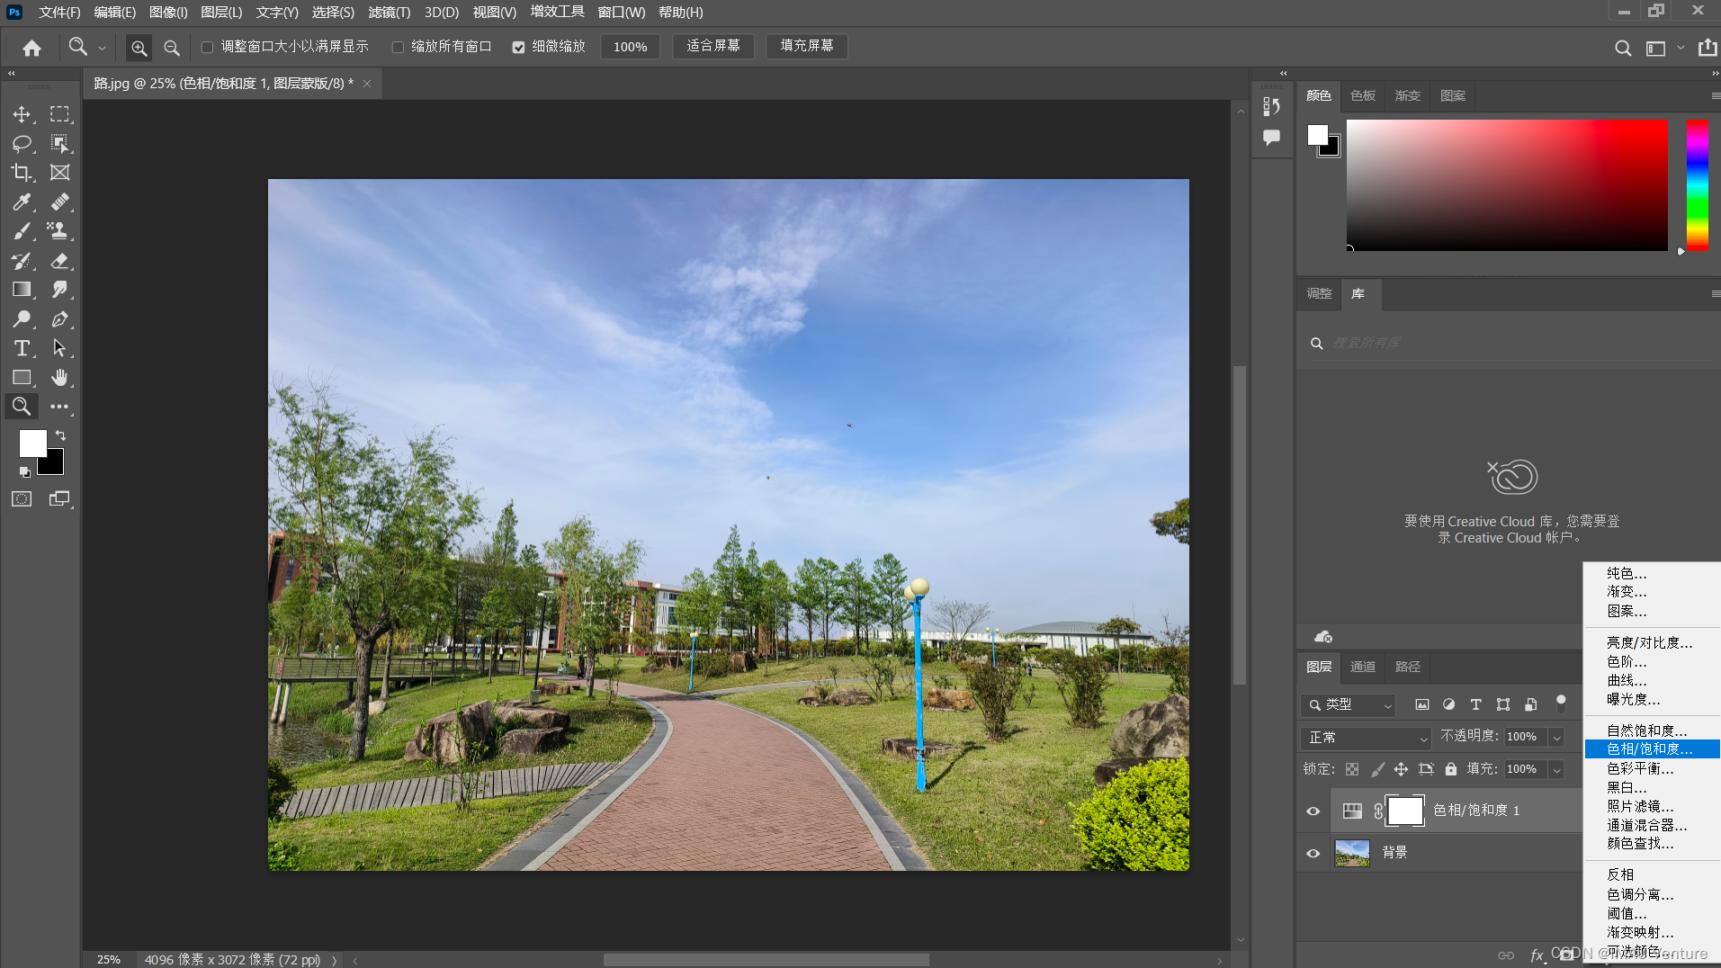Expand the zoom tool preset picker arrow
Screen dimensions: 1721x968
tap(102, 48)
